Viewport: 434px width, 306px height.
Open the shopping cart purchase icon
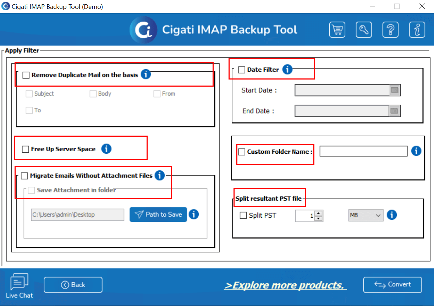(337, 30)
